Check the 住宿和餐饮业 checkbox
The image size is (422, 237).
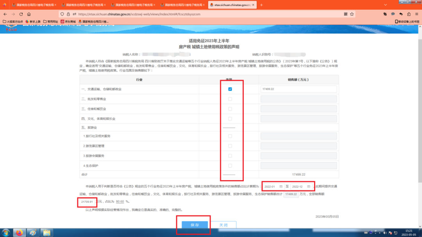tap(230, 109)
